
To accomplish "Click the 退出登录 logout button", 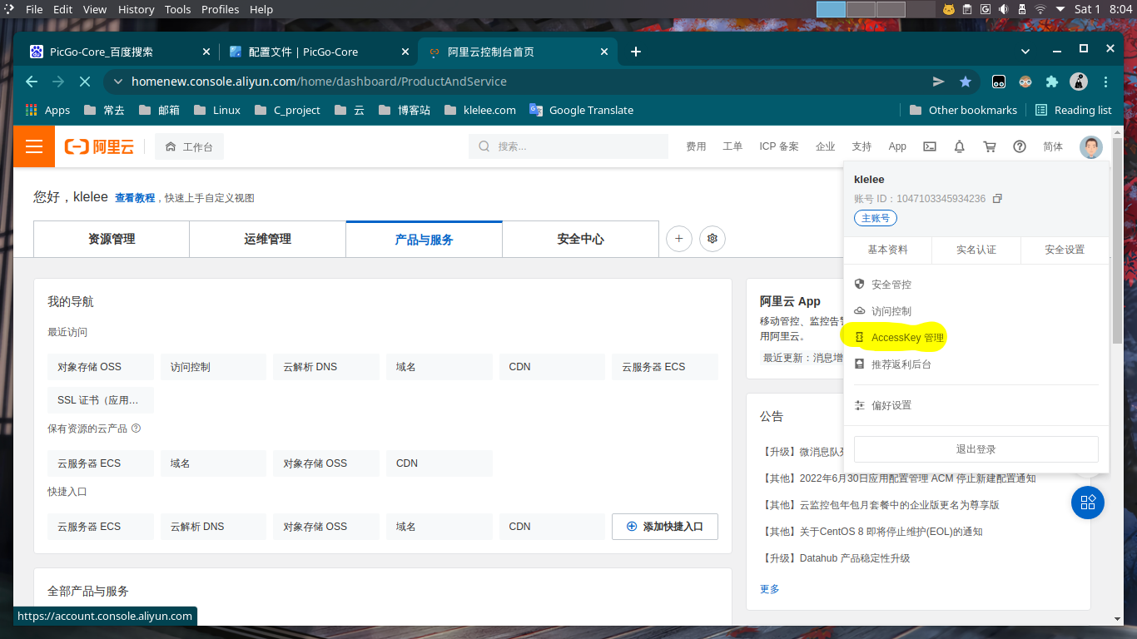I will tap(976, 449).
